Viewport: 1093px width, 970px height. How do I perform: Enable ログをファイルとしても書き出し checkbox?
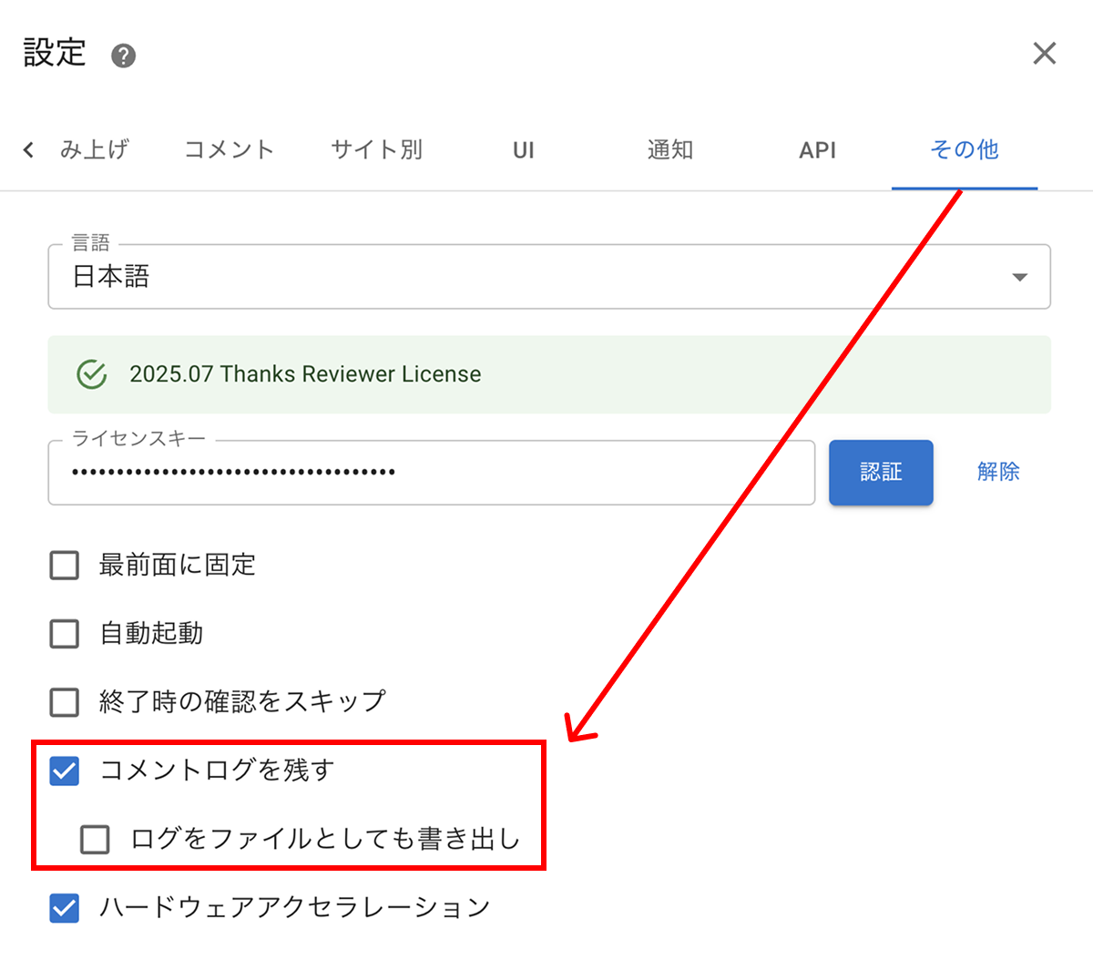95,839
